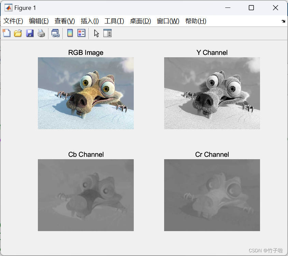Open the 工具(T) menu

point(114,21)
